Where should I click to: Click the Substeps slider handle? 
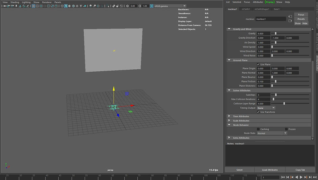click(x=276, y=95)
